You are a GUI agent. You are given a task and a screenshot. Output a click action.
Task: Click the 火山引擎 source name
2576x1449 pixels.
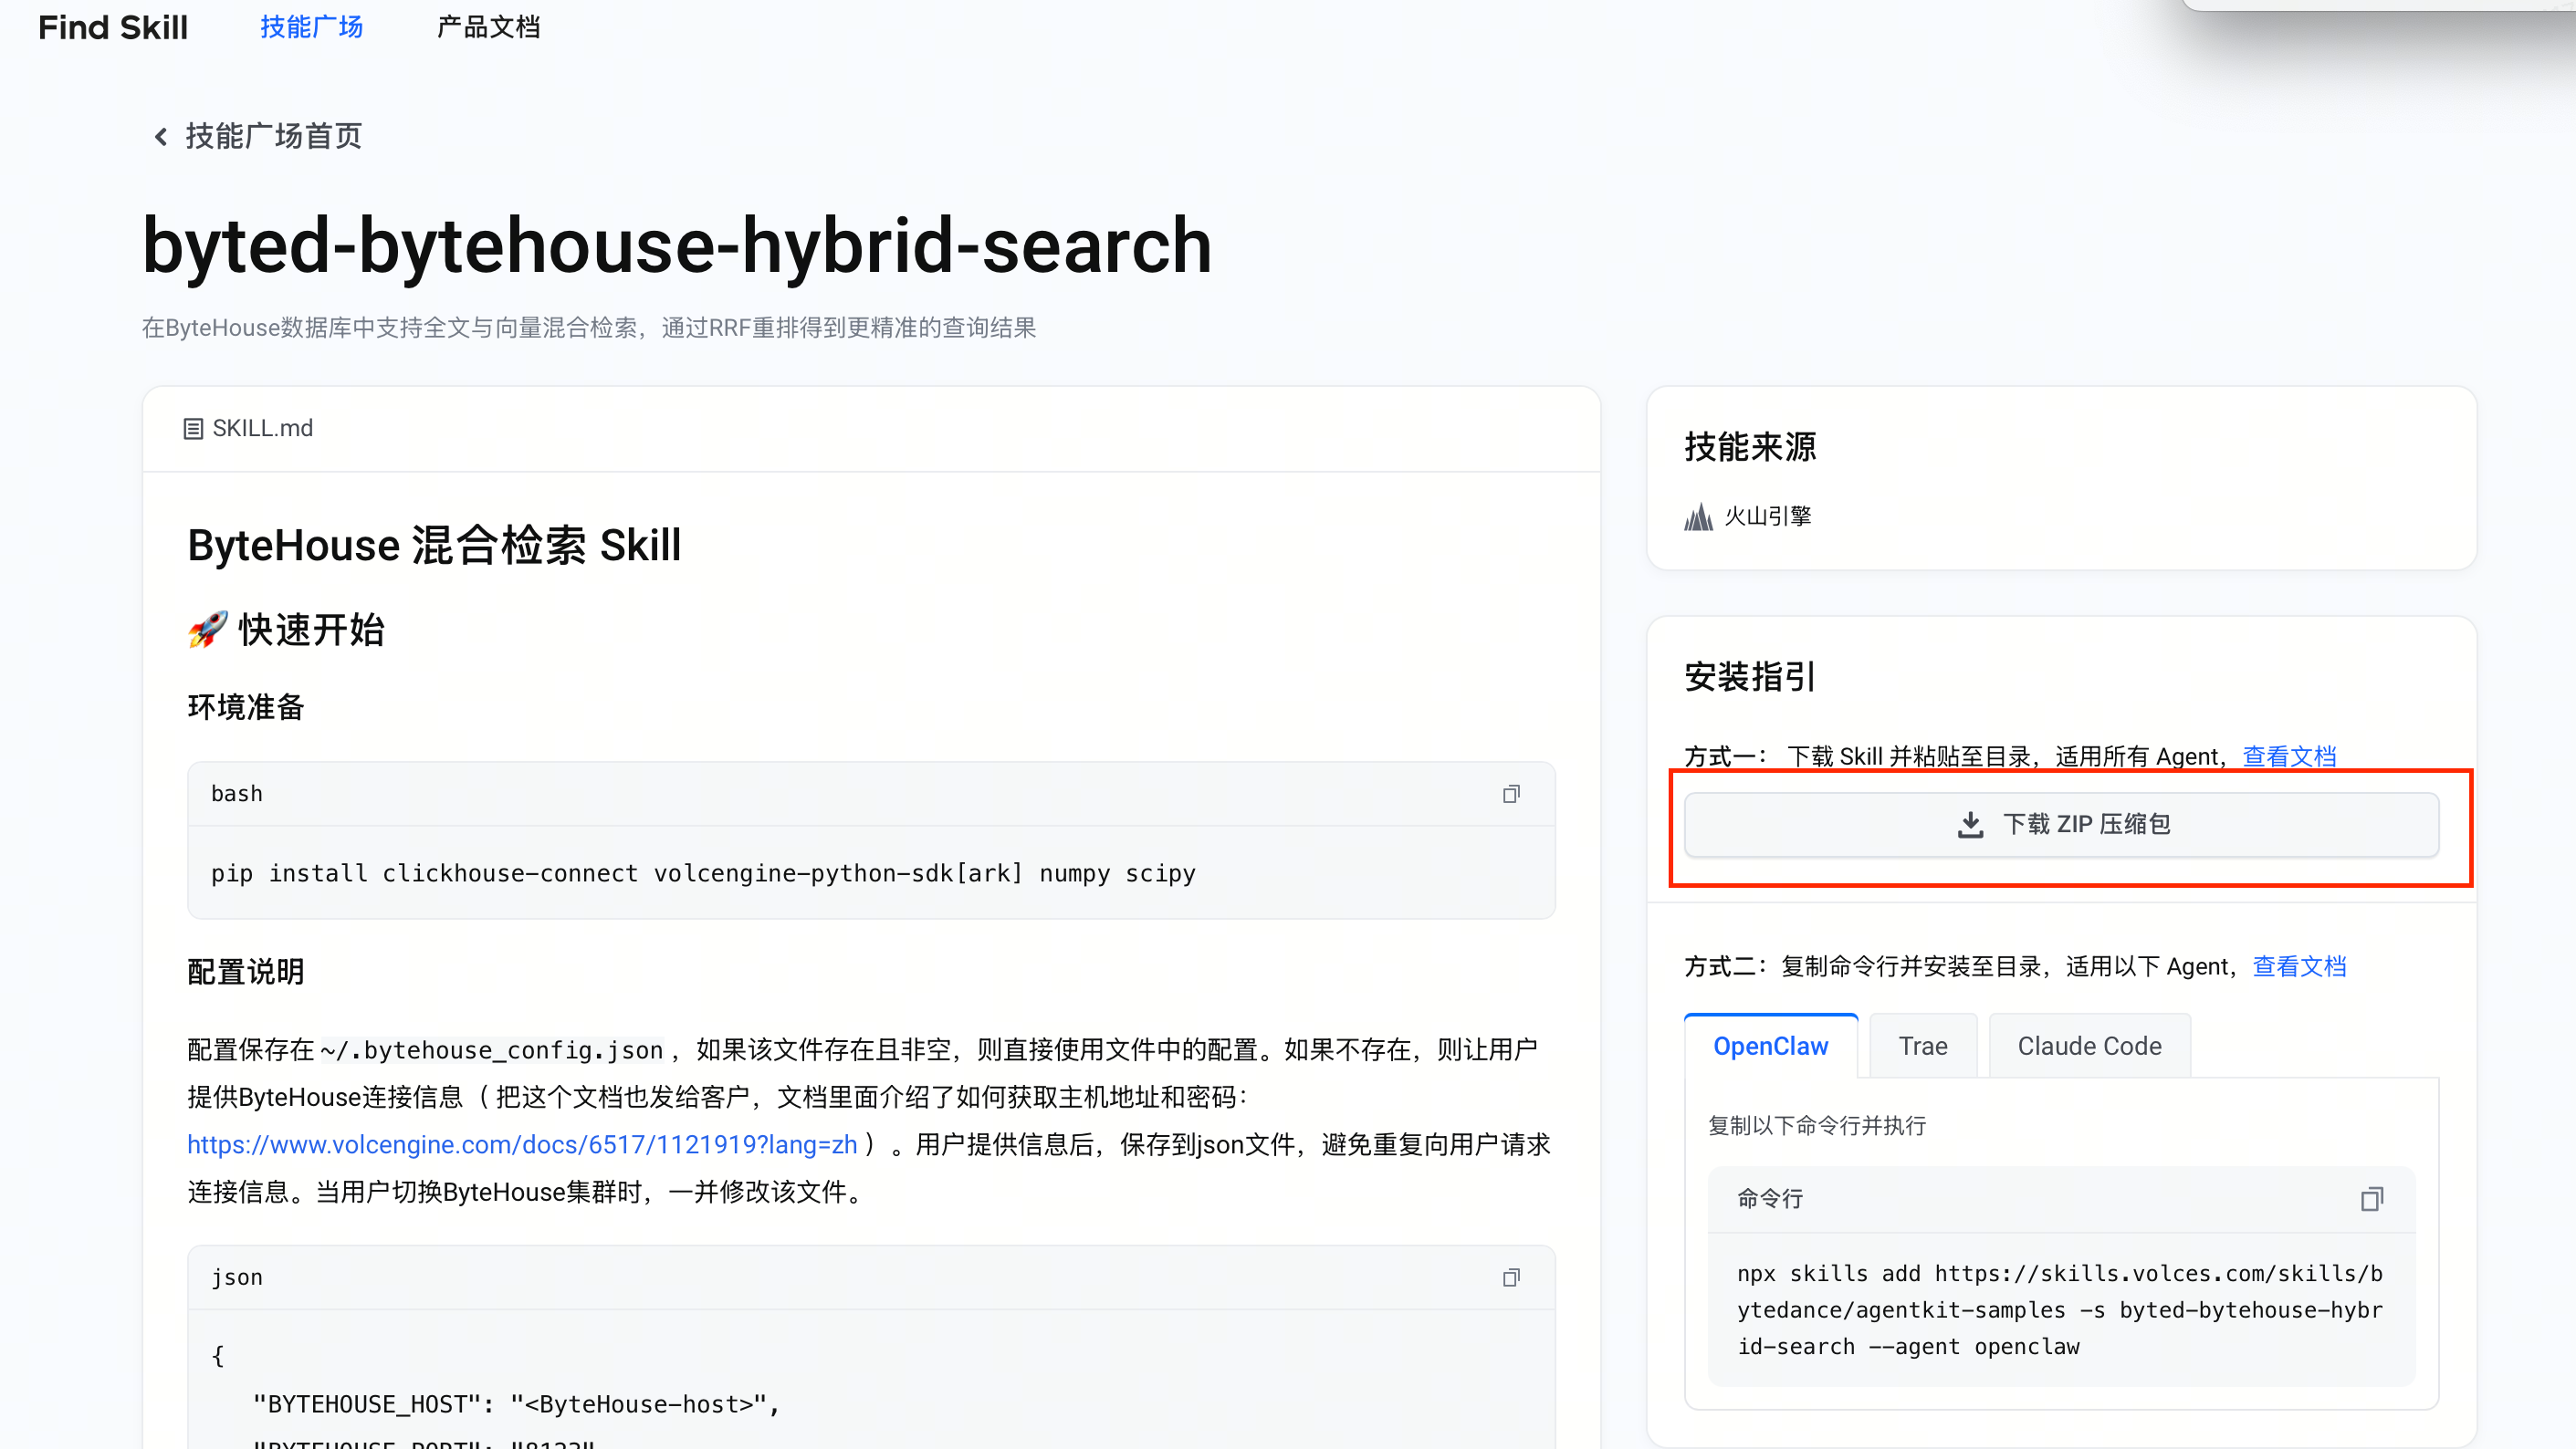pyautogui.click(x=1767, y=516)
